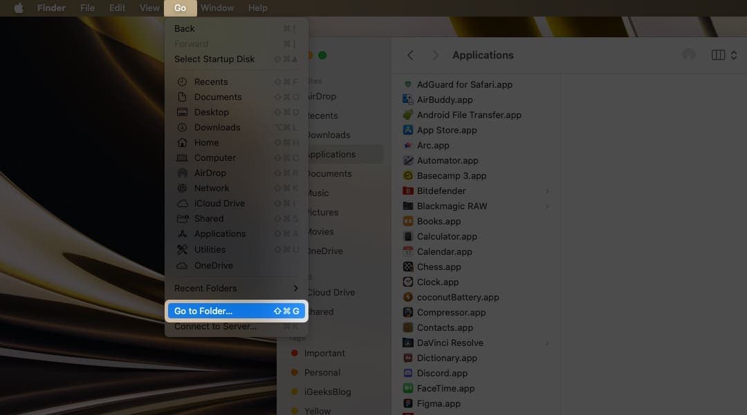Open the Window menu
The height and width of the screenshot is (415, 747).
(x=217, y=8)
